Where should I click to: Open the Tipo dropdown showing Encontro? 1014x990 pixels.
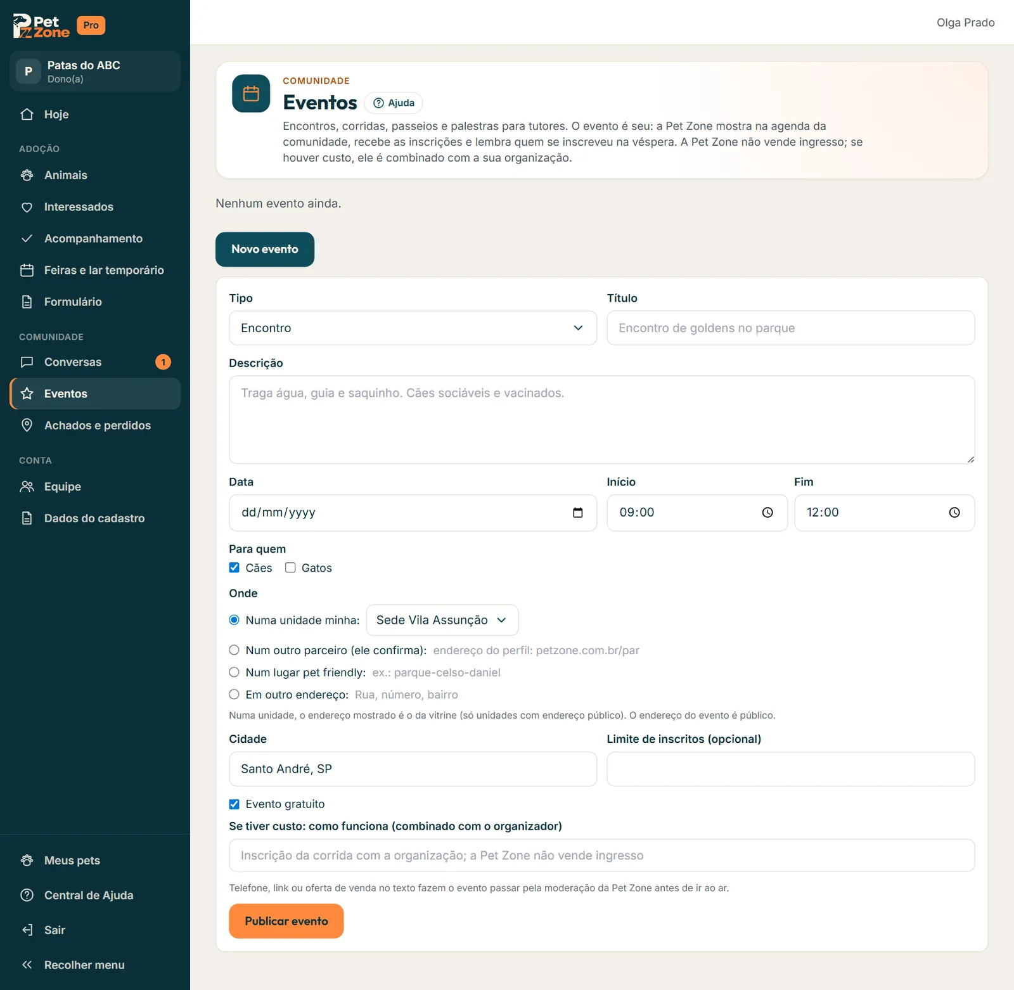pos(413,328)
